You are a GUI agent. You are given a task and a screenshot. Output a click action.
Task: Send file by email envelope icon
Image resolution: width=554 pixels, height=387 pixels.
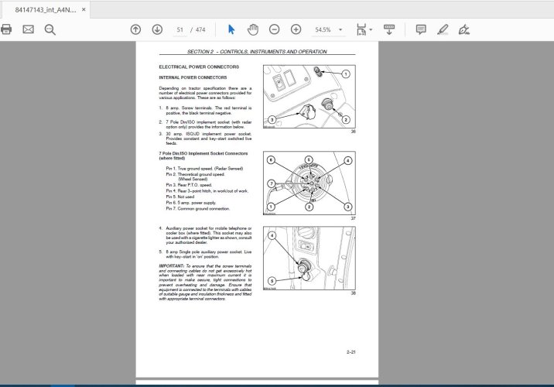29,29
